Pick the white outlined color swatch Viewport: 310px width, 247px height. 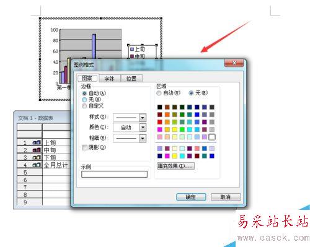point(212,137)
